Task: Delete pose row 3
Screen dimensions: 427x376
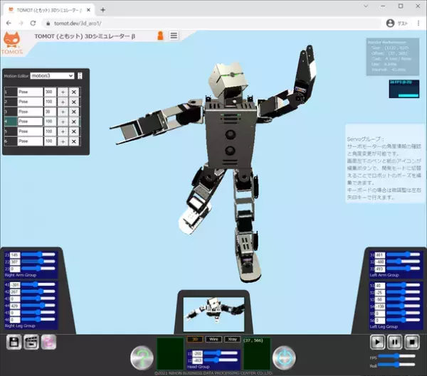Action: coord(74,112)
